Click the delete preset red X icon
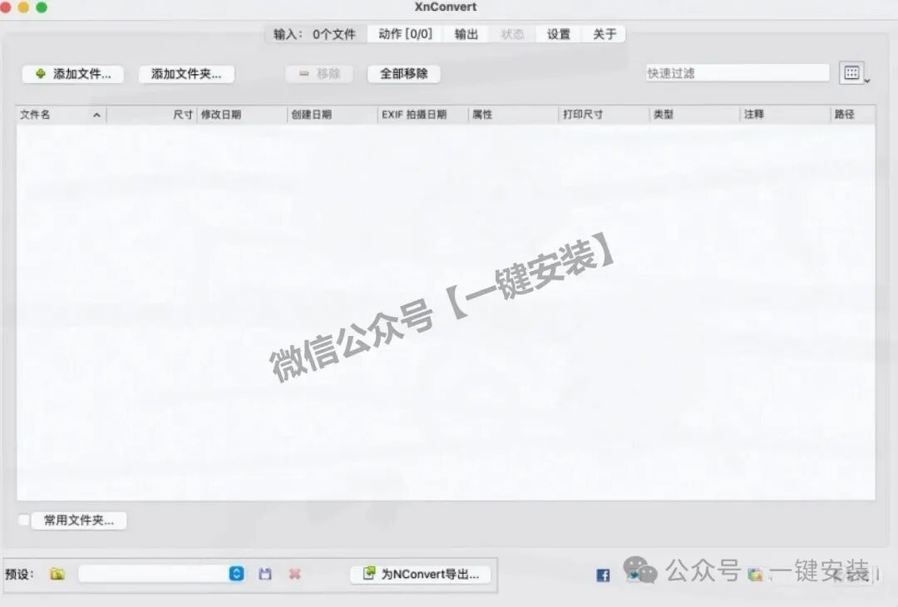Image resolution: width=898 pixels, height=607 pixels. coord(295,574)
